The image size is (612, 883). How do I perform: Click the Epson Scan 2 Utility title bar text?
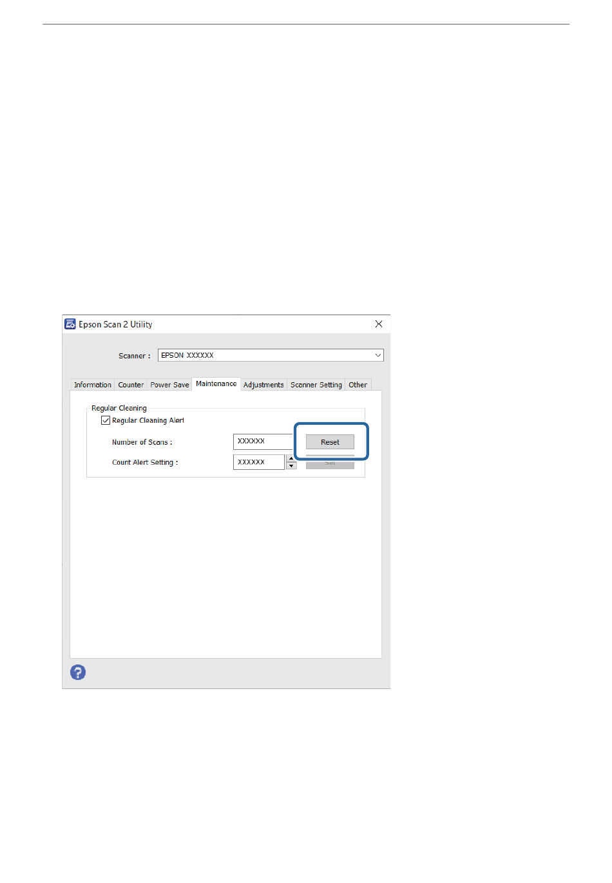pyautogui.click(x=115, y=324)
